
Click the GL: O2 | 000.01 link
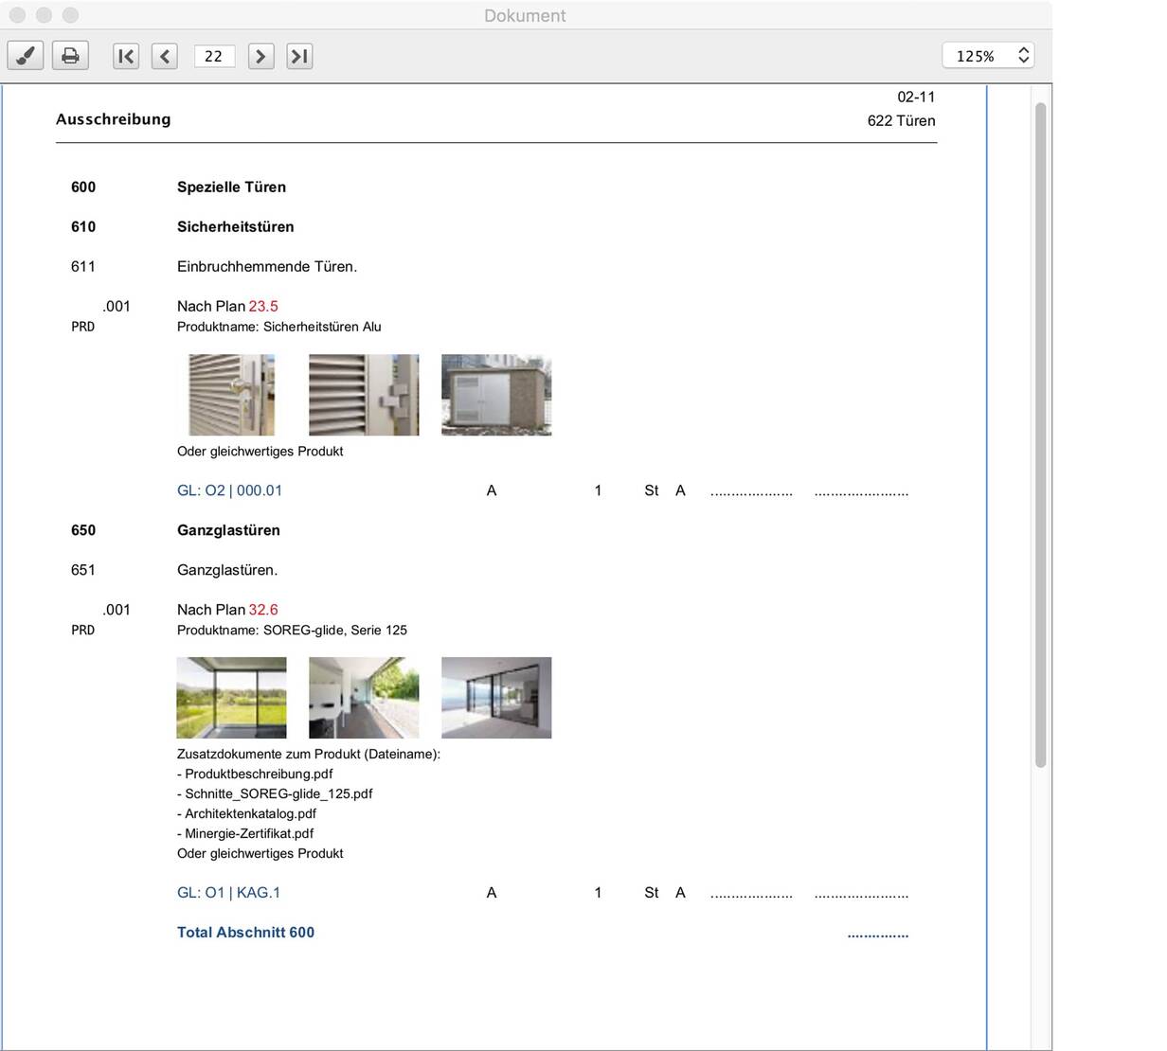click(229, 490)
